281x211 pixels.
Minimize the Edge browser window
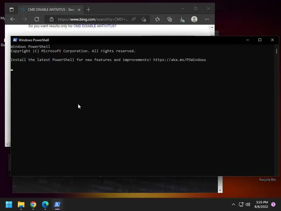(183, 9)
